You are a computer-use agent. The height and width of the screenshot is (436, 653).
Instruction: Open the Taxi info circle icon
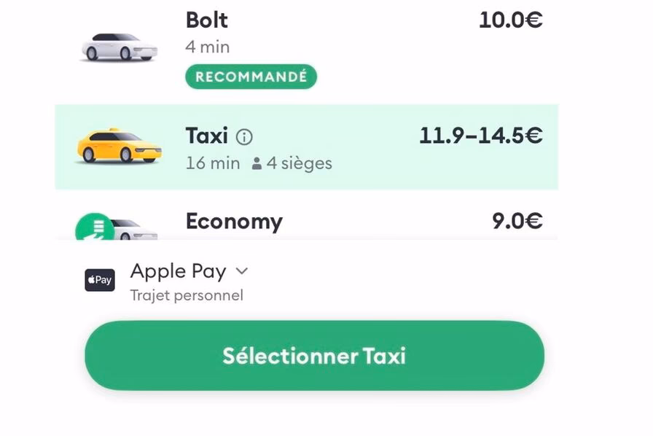coord(244,136)
